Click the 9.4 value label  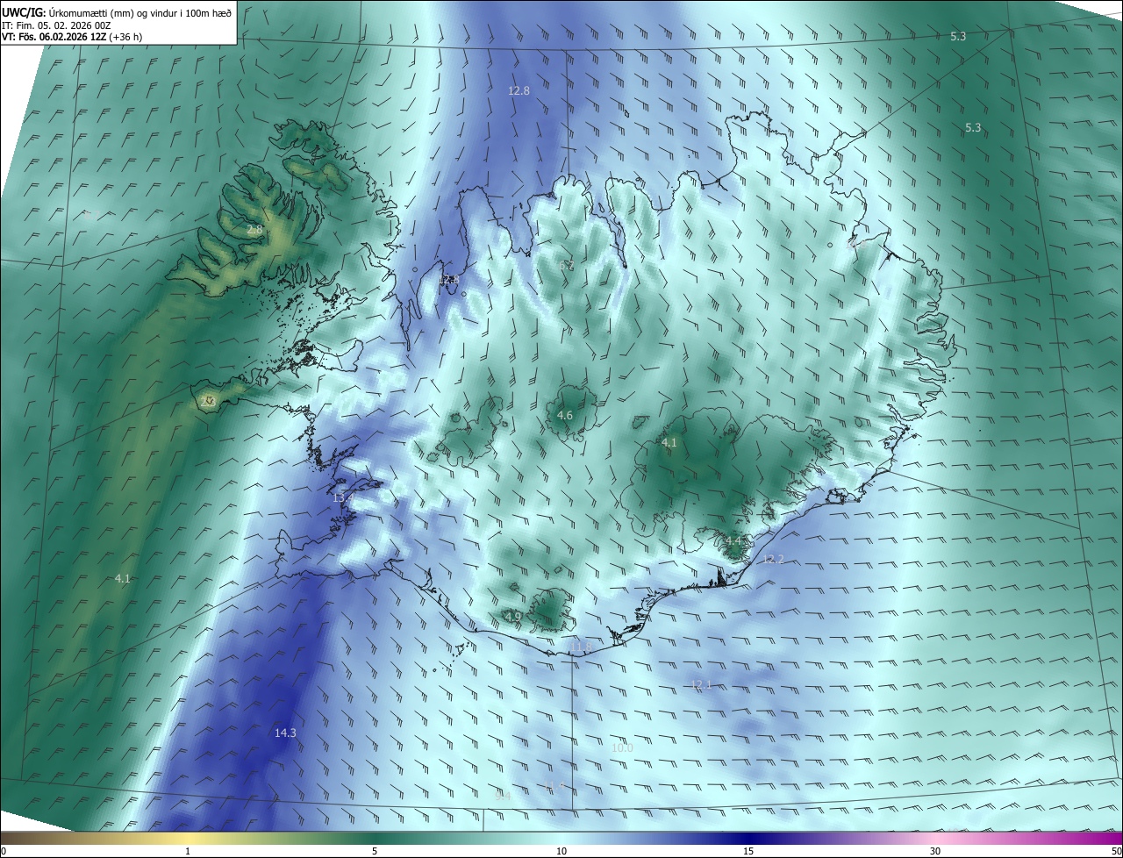503,796
